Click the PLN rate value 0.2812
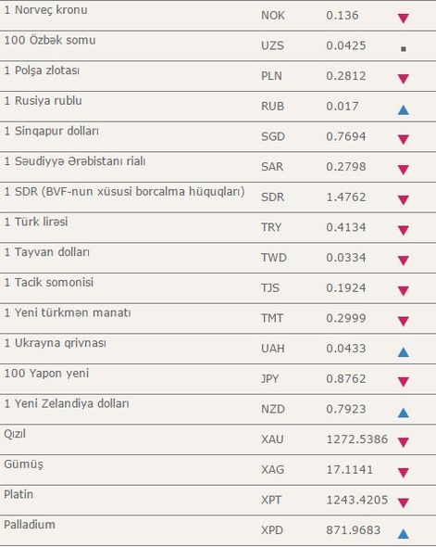 (x=346, y=76)
